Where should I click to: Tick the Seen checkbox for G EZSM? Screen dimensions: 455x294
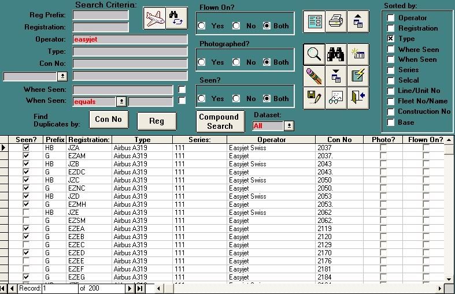tap(25, 221)
